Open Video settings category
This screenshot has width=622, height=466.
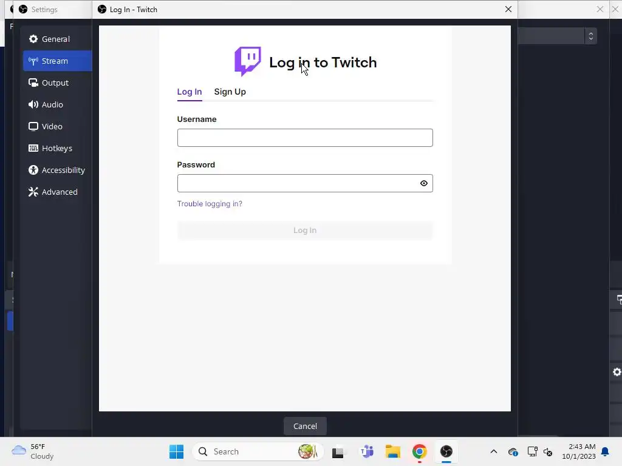(57, 126)
